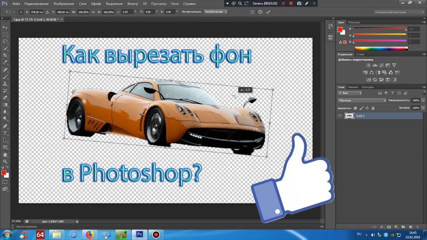
Task: Select the Clone Stamp tool
Action: point(5,84)
